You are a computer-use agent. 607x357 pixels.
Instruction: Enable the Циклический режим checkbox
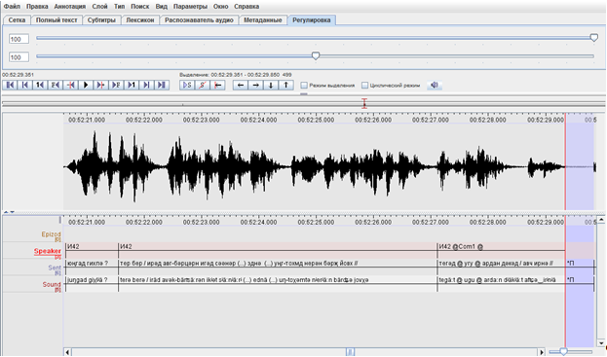click(x=364, y=86)
